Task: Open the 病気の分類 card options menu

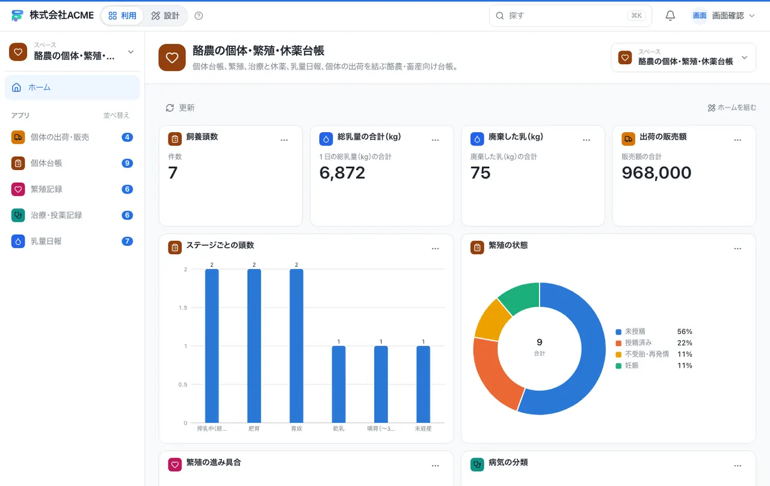Action: point(738,465)
